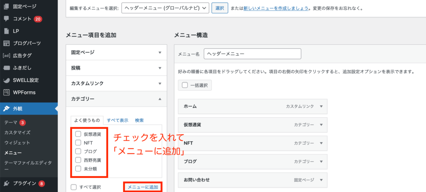Click the ブログパーツ grid icon
Screen dimensions: 426x192
pos(6,43)
